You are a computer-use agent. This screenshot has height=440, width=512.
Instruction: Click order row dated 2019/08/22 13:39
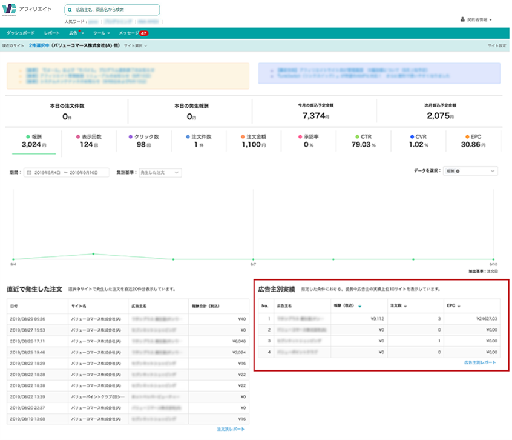(x=128, y=397)
